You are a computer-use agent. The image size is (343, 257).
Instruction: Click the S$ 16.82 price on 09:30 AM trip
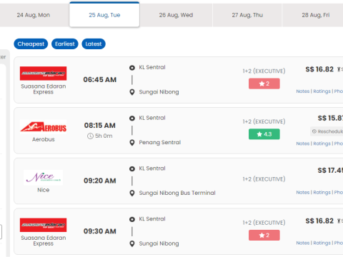(x=319, y=221)
